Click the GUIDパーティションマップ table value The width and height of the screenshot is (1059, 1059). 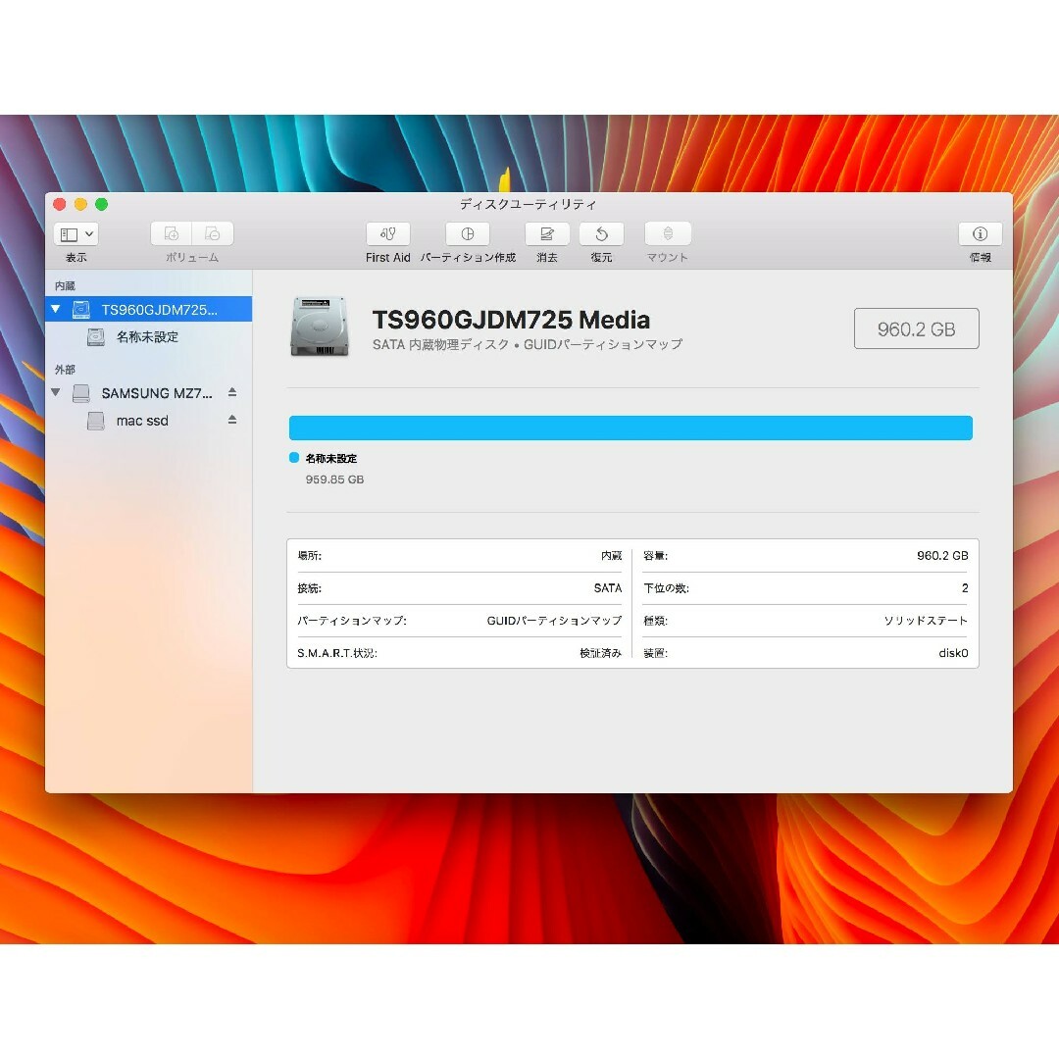[x=554, y=621]
